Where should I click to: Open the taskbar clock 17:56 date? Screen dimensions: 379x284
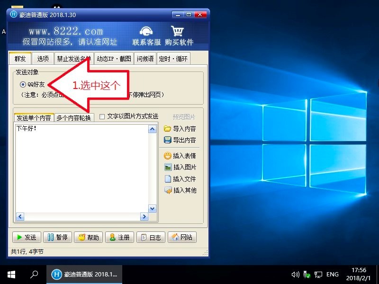(359, 274)
